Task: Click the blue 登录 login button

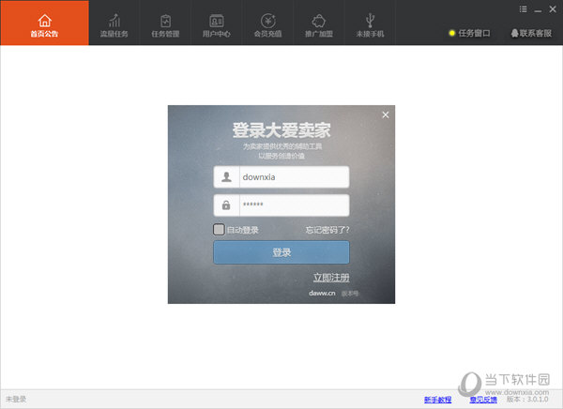Action: click(x=281, y=252)
